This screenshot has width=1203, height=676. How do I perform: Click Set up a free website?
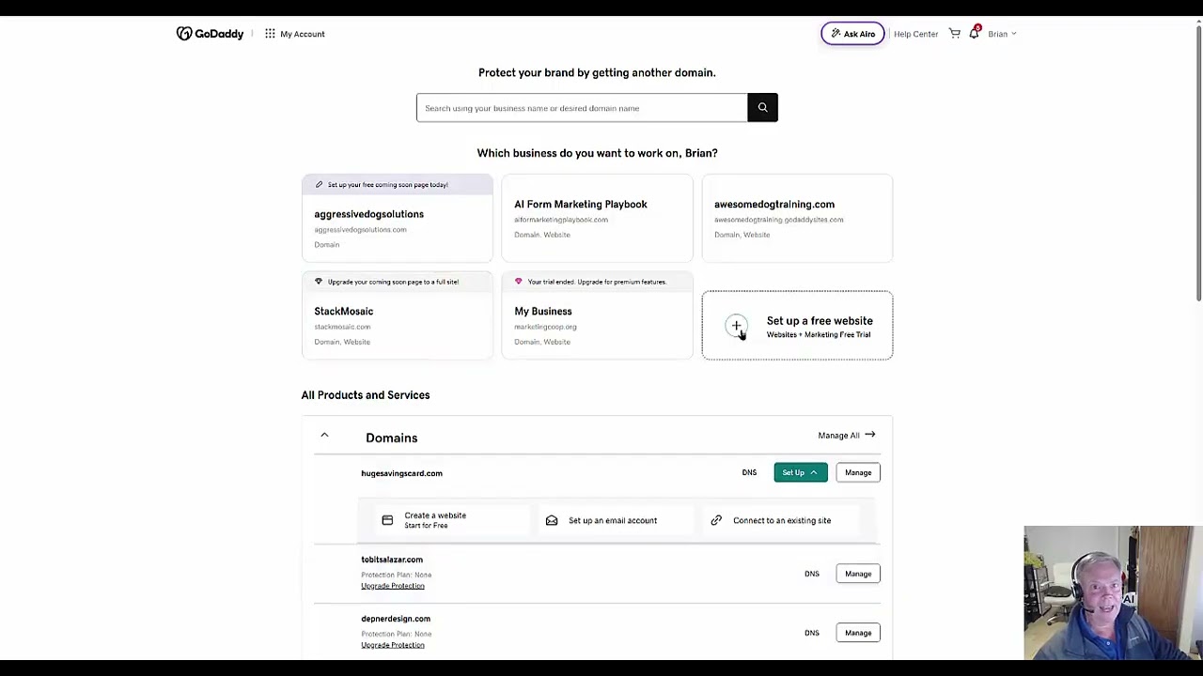pyautogui.click(x=797, y=325)
